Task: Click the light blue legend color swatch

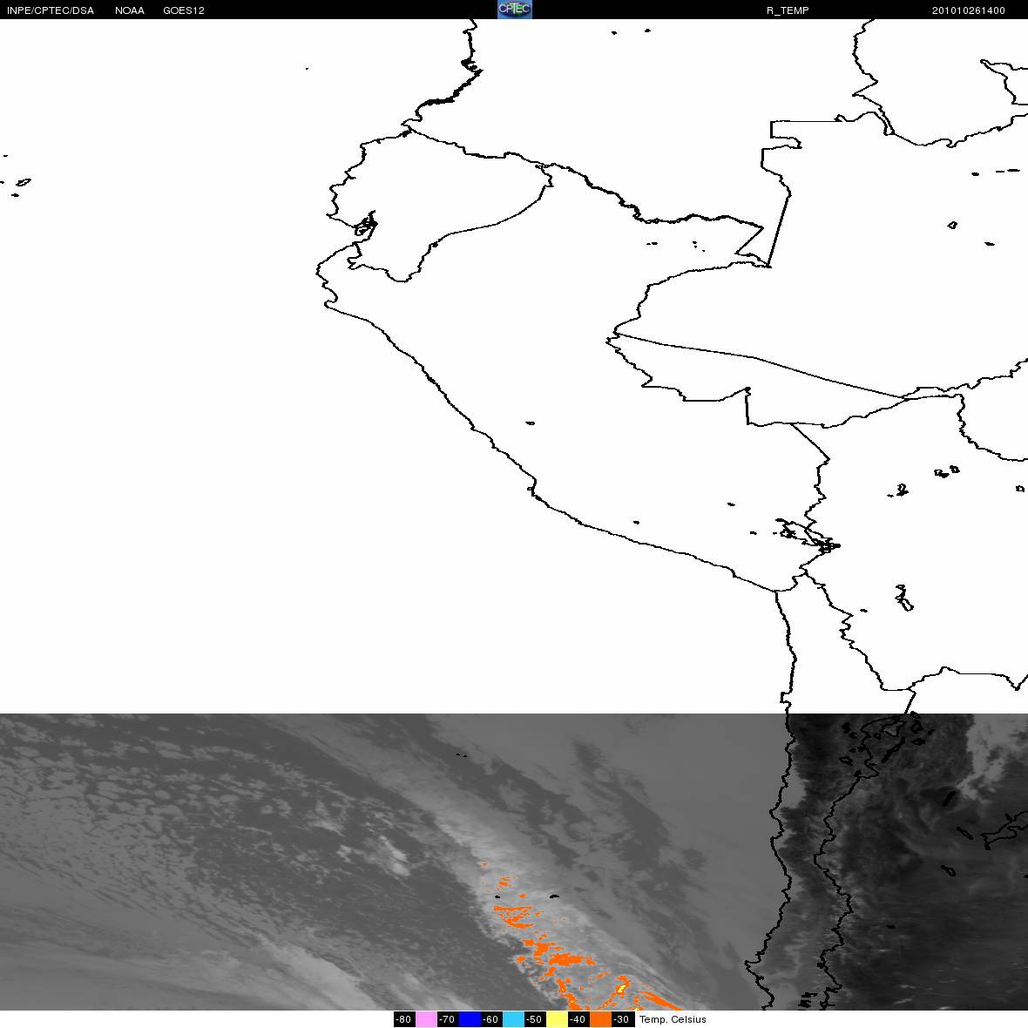Action: pos(513,1019)
